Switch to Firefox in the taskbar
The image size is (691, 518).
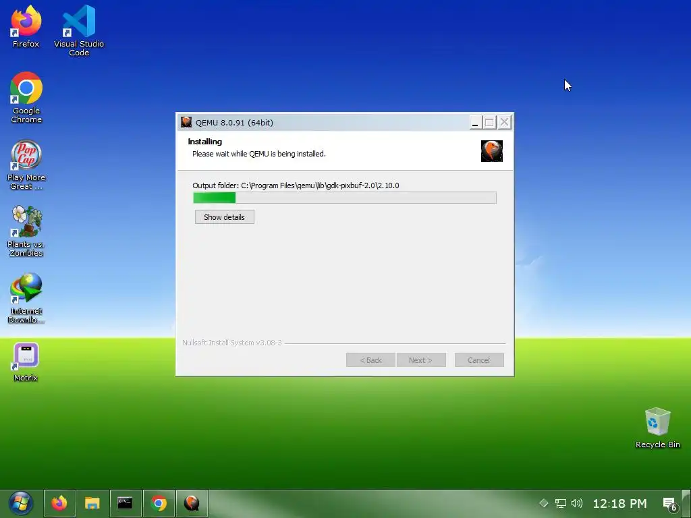pos(59,503)
